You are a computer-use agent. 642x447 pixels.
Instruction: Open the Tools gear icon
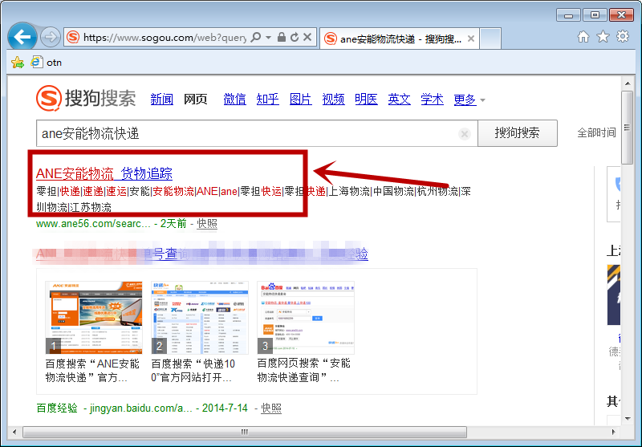pyautogui.click(x=623, y=36)
